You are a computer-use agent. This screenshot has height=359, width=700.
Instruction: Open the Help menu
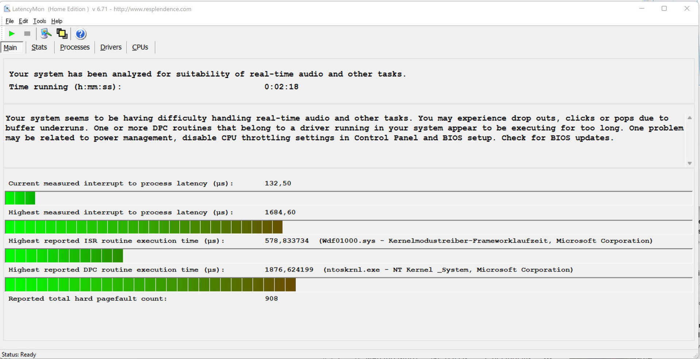click(57, 21)
